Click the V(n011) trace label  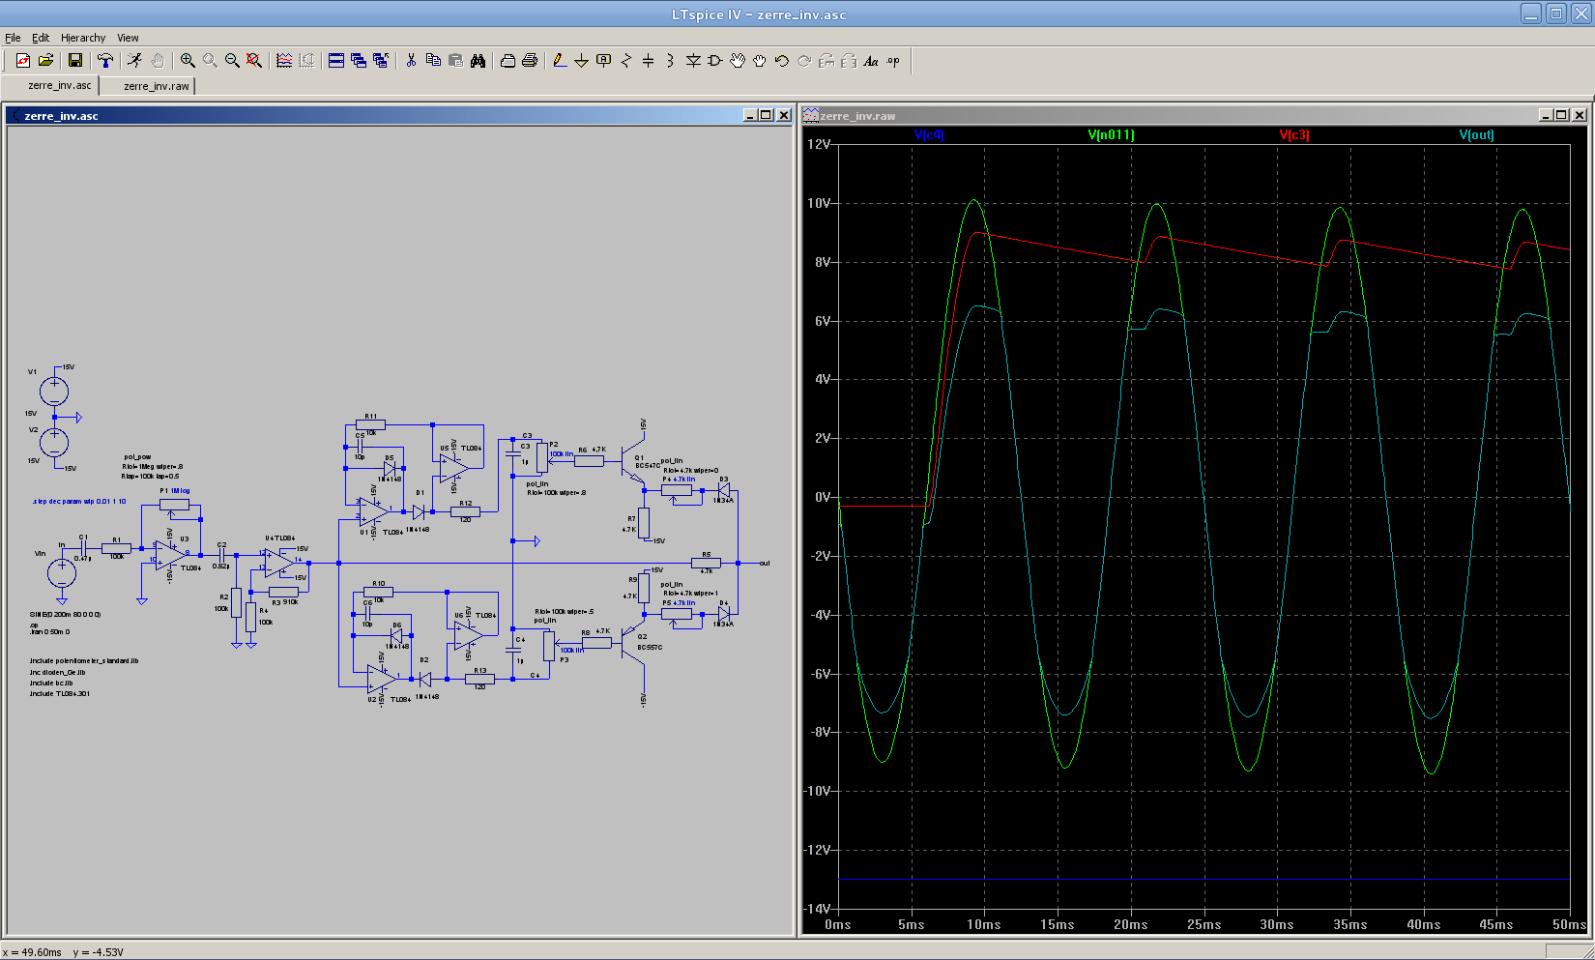point(1111,134)
